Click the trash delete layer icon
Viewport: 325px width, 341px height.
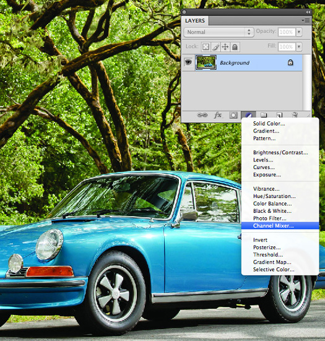(295, 114)
